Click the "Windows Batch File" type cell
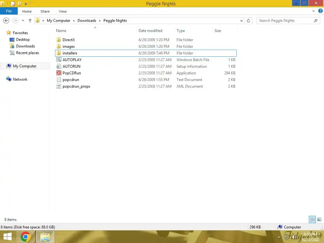This screenshot has height=243, width=324. pyautogui.click(x=193, y=60)
